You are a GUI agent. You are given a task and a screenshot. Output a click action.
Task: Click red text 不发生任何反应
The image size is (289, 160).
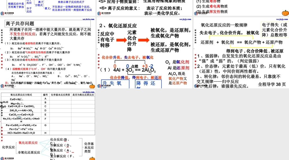coord(23,34)
